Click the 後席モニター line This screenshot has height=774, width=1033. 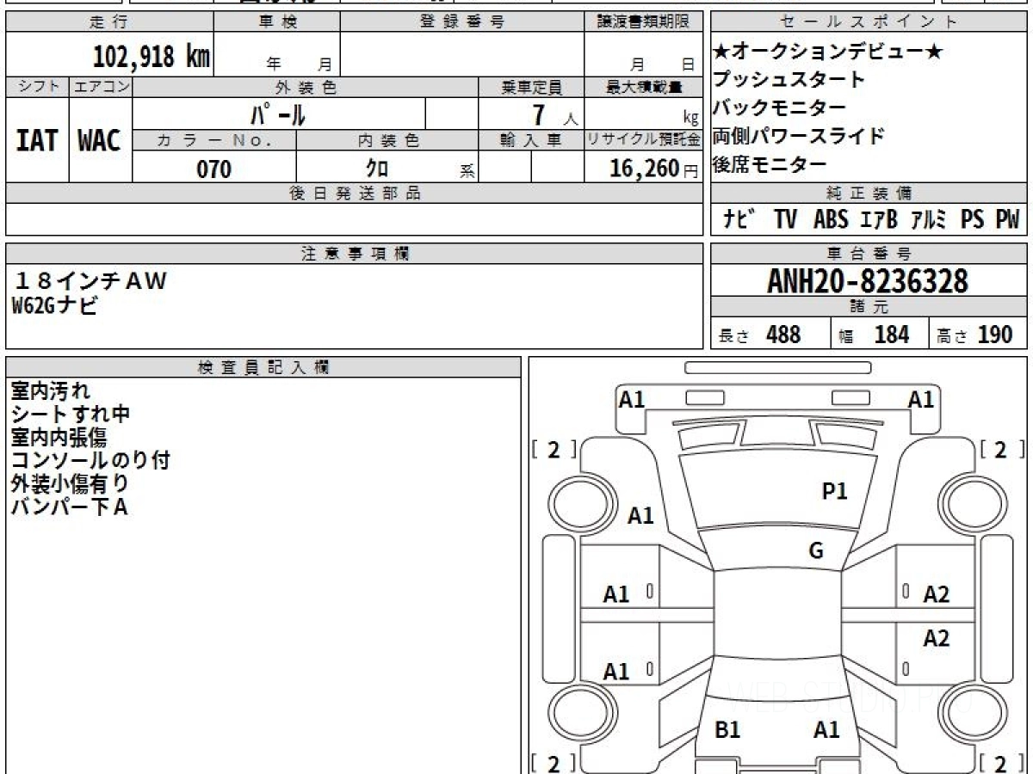pos(770,164)
